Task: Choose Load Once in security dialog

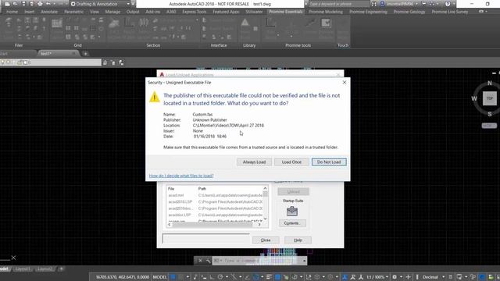Action: click(291, 162)
